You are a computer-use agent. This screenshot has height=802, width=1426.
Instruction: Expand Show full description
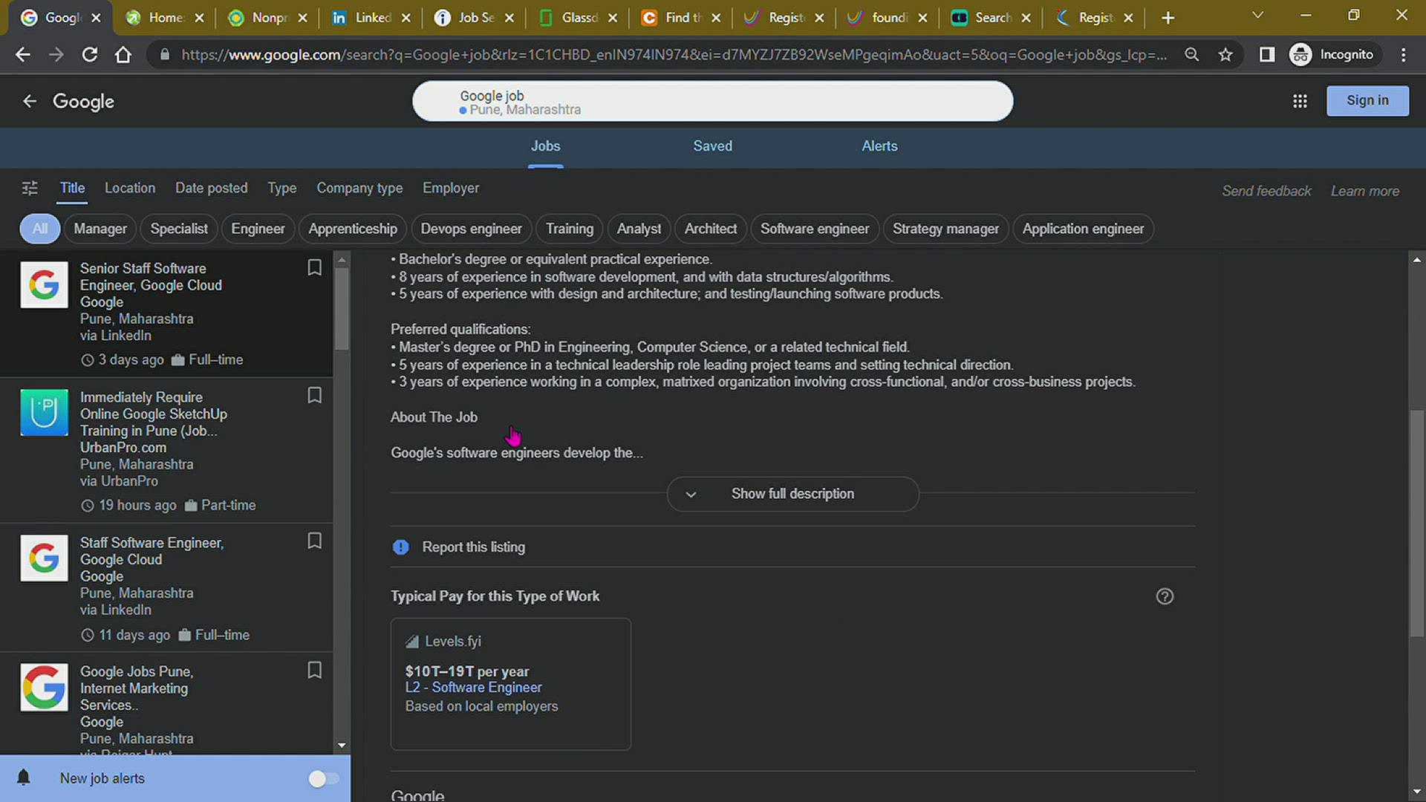[792, 494]
